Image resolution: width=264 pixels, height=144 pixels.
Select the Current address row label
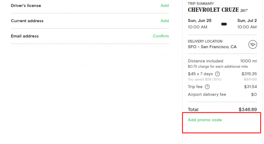coord(27,21)
